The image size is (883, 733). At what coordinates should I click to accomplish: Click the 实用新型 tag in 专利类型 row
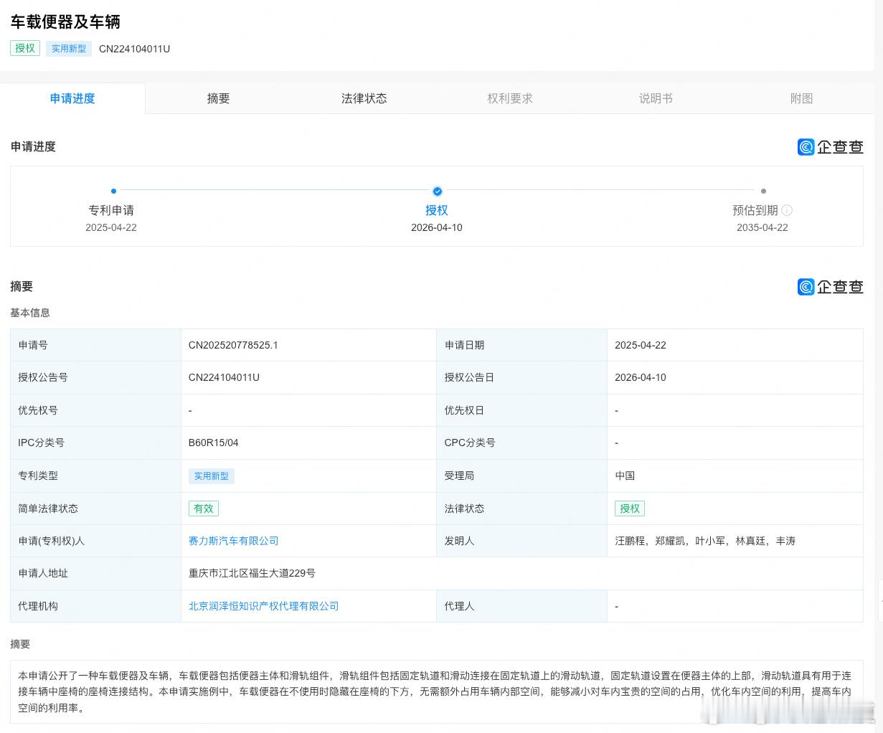tap(212, 476)
